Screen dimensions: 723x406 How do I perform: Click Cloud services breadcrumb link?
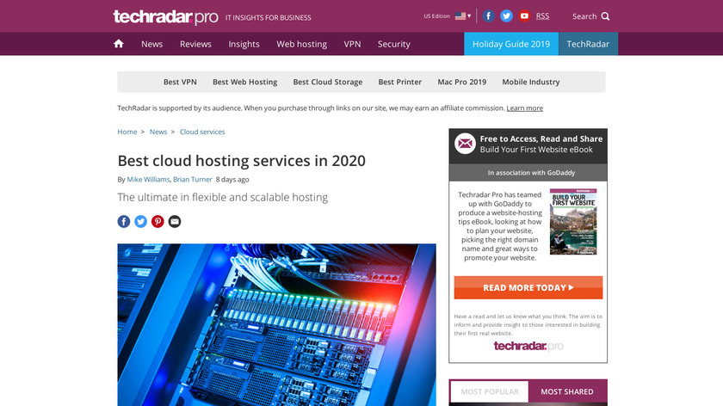[x=202, y=132]
